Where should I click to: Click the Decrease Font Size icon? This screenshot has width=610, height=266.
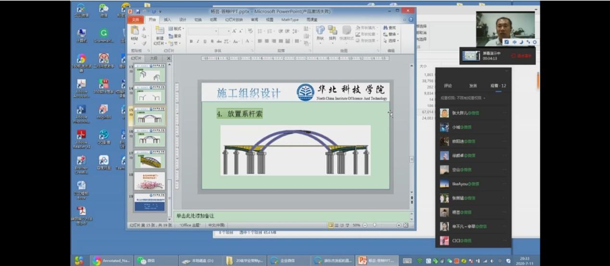click(241, 31)
